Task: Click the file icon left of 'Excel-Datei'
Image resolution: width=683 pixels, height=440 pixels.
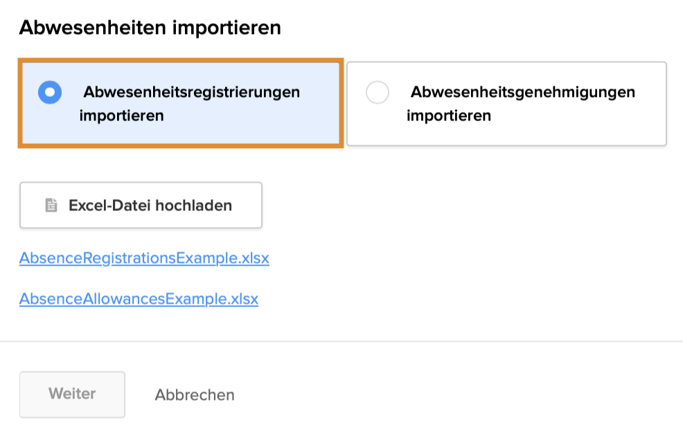Action: pyautogui.click(x=51, y=205)
